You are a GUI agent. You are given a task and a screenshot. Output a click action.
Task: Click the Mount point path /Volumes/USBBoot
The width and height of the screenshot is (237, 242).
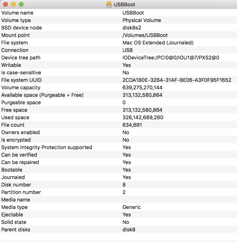[x=145, y=35]
